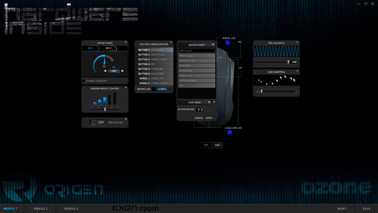Click the B2 button label on mouse
This screenshot has width=378, height=213.
[x=240, y=42]
